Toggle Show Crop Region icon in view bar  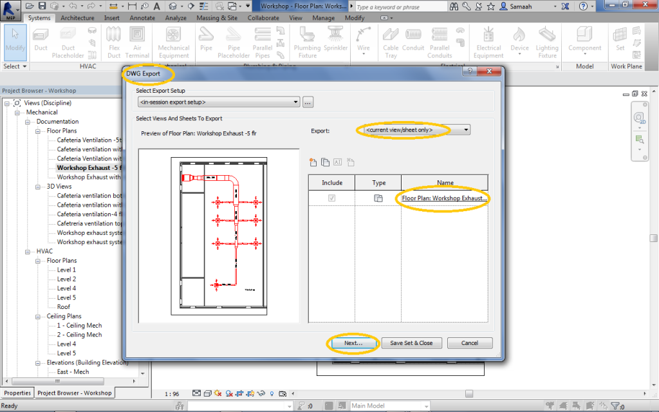(250, 394)
